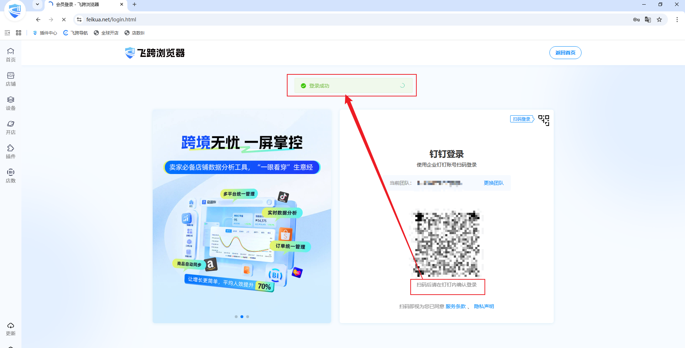
Task: Open the 插件中心 bookmark
Action: [x=45, y=33]
